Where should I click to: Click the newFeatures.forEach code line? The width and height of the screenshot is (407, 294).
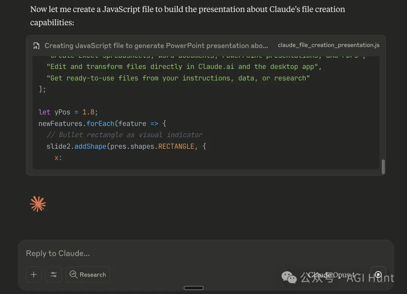[102, 124]
